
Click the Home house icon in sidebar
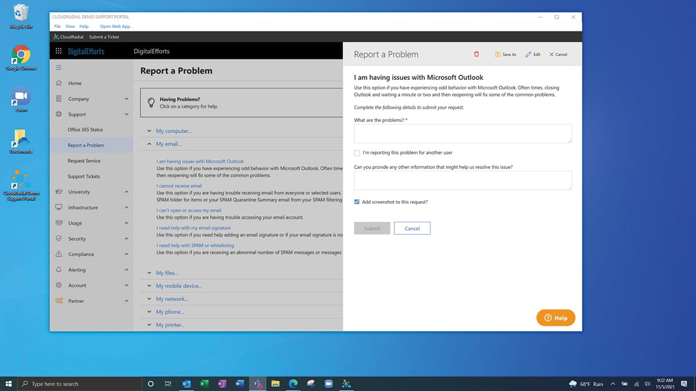(59, 83)
